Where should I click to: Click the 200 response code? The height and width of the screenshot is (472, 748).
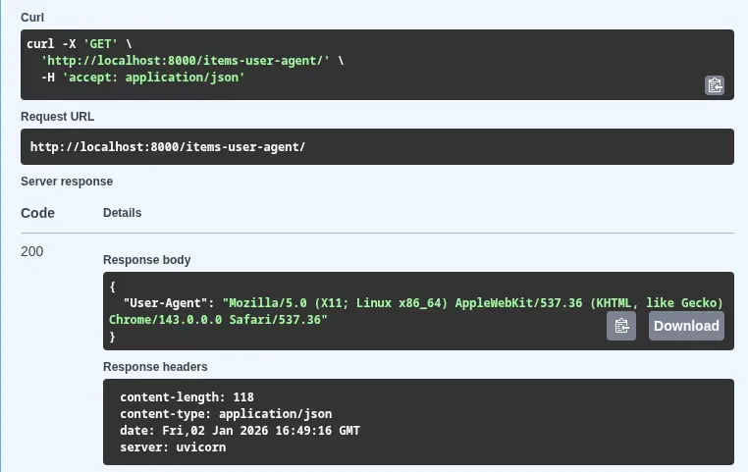(x=32, y=251)
